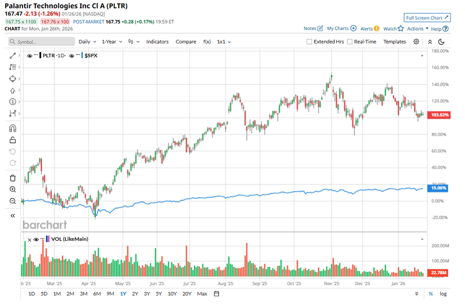Select the trend line drawing tool

(x=13, y=55)
